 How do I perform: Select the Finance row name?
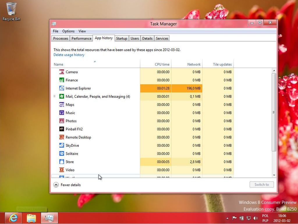pos(72,80)
